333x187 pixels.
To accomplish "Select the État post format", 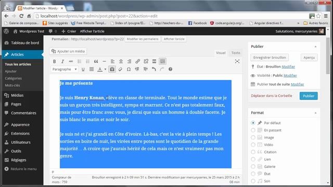I will (253, 173).
